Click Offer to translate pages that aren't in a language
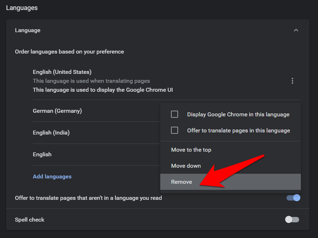Image resolution: width=318 pixels, height=238 pixels. 89,198
